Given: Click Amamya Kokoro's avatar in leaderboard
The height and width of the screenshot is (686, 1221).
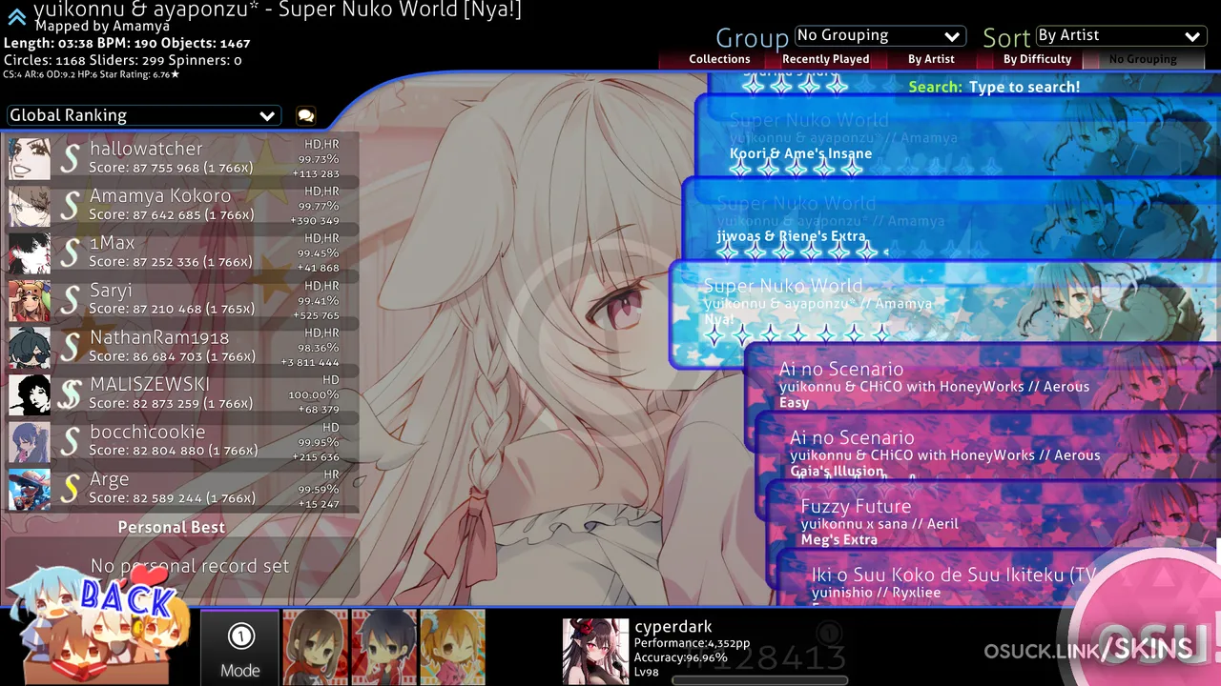Looking at the screenshot, I should click(30, 206).
